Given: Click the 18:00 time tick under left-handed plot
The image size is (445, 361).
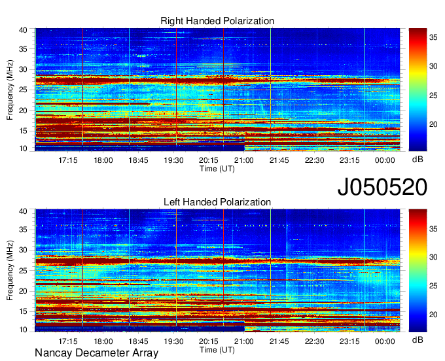Looking at the screenshot, I should point(103,341).
